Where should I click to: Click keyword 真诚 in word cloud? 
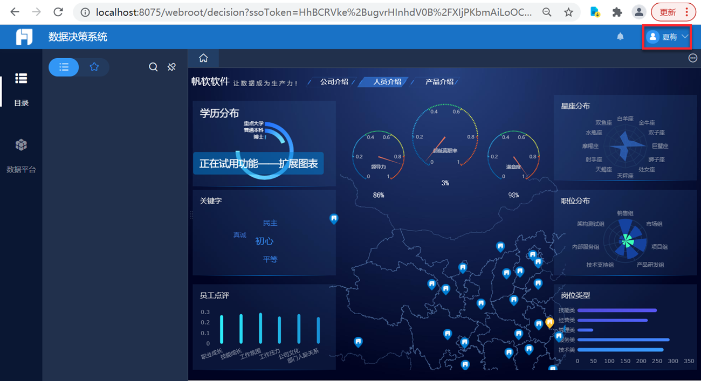[x=239, y=235]
